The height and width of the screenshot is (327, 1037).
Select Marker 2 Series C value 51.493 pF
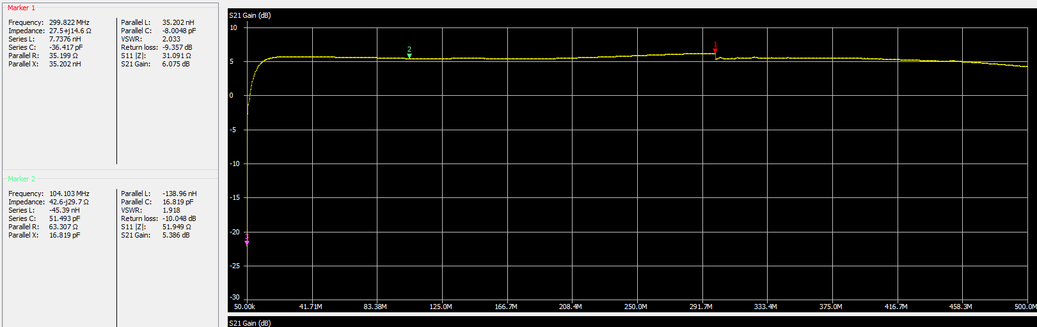65,218
